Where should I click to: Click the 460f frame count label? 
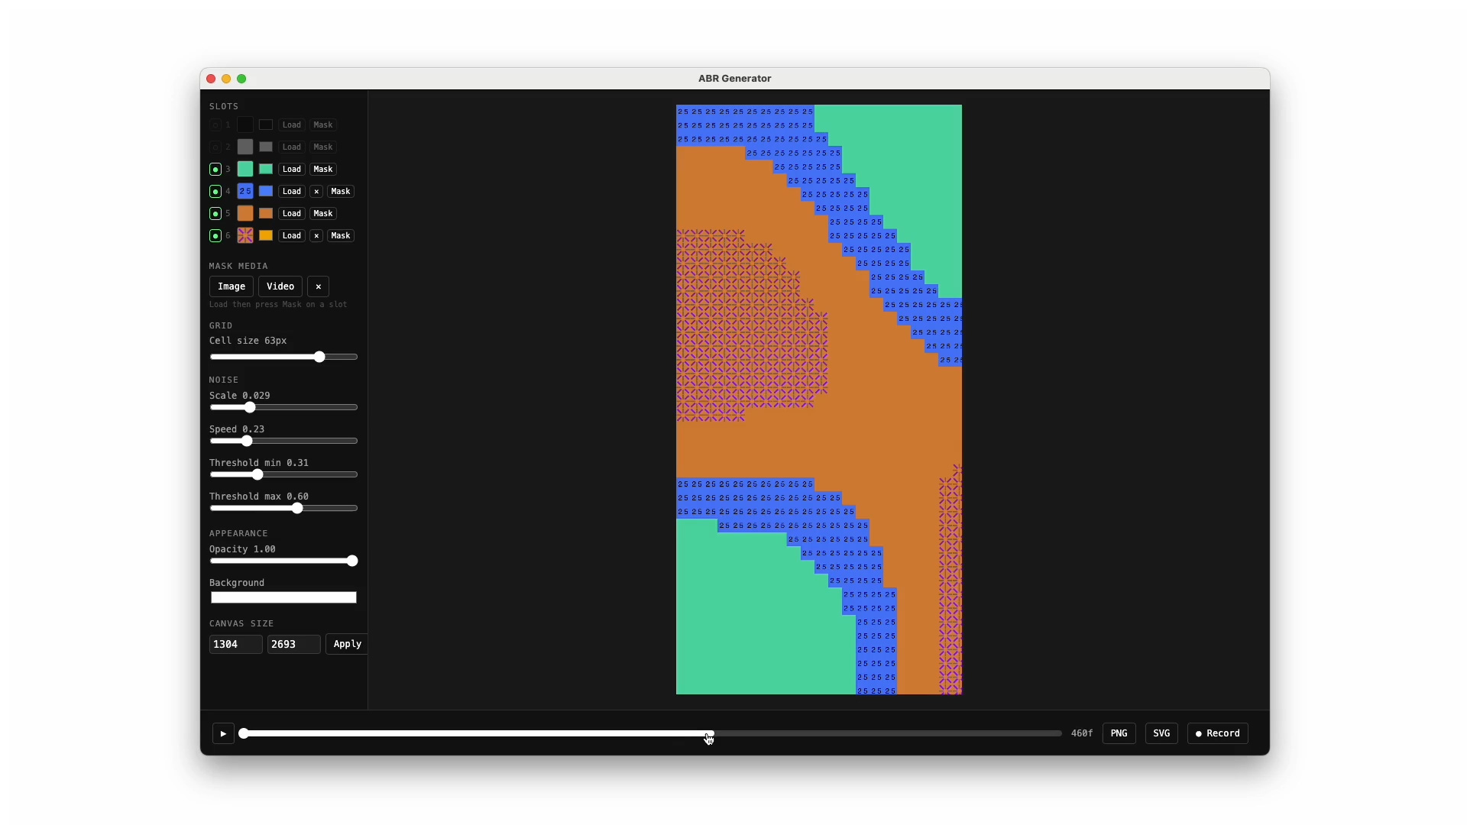click(x=1082, y=733)
